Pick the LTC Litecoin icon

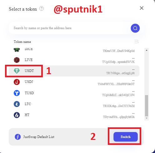click(x=17, y=104)
